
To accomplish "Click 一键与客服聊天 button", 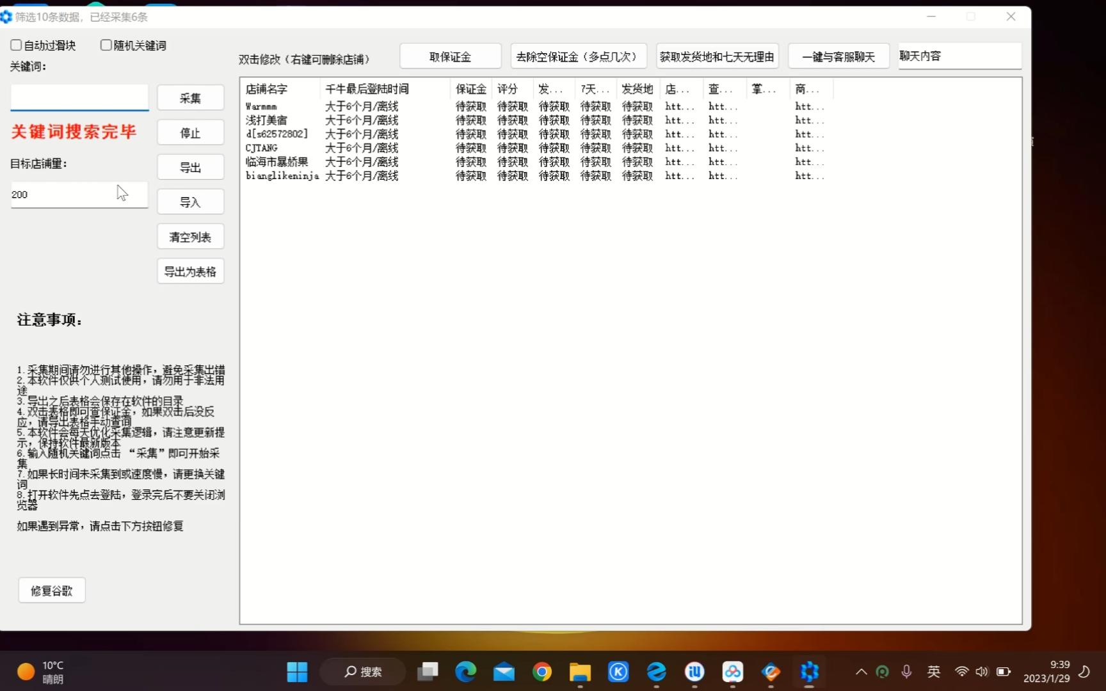I will pos(838,56).
